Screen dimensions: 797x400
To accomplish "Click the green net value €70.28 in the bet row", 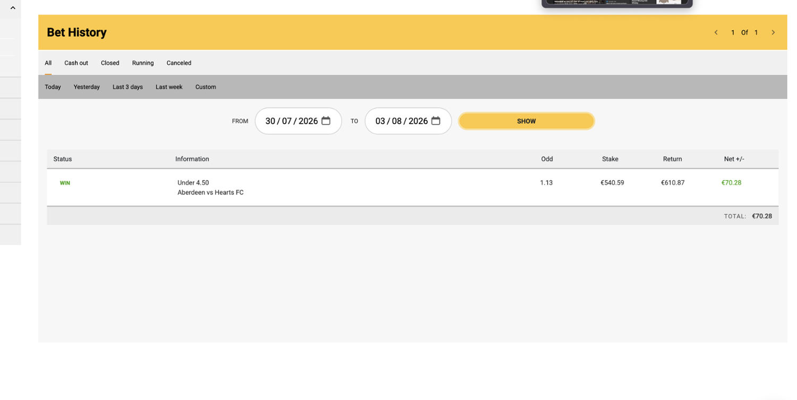I will click(731, 182).
